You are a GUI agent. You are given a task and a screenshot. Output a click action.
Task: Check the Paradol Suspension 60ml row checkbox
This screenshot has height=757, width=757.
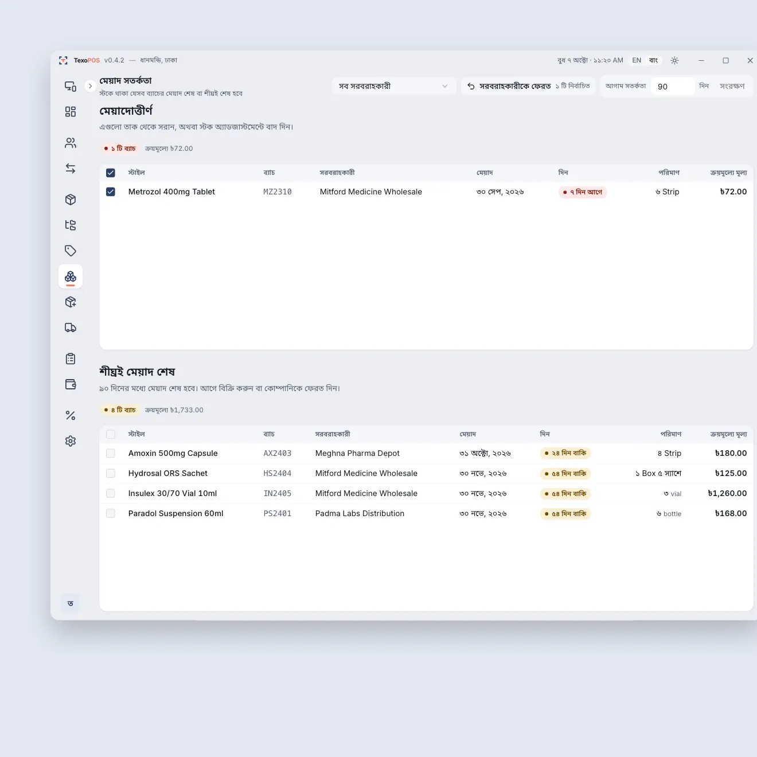[111, 513]
